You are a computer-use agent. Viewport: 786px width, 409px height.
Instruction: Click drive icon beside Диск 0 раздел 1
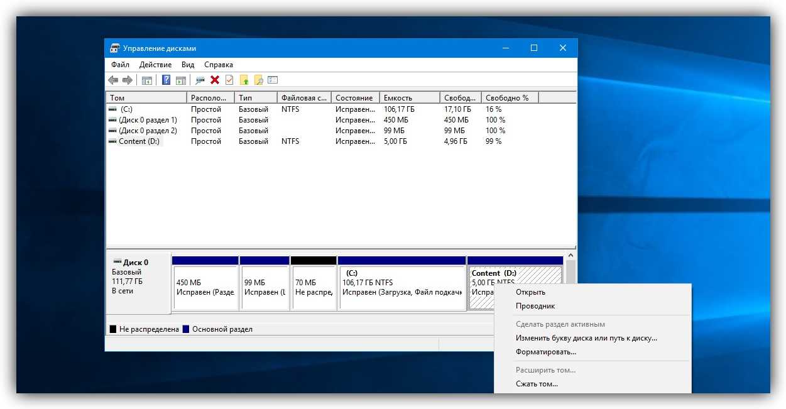pyautogui.click(x=112, y=120)
